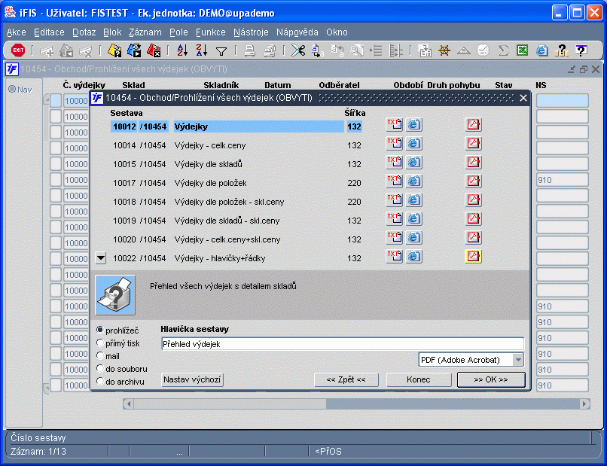607x466 pixels.
Task: Open the Akce menu
Action: point(17,32)
